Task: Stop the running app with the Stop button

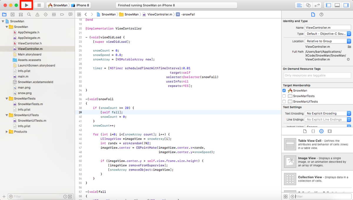Action: [x=39, y=5]
